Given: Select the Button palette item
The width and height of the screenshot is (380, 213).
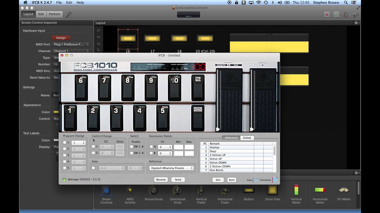Looking at the screenshot, I should (x=249, y=194).
